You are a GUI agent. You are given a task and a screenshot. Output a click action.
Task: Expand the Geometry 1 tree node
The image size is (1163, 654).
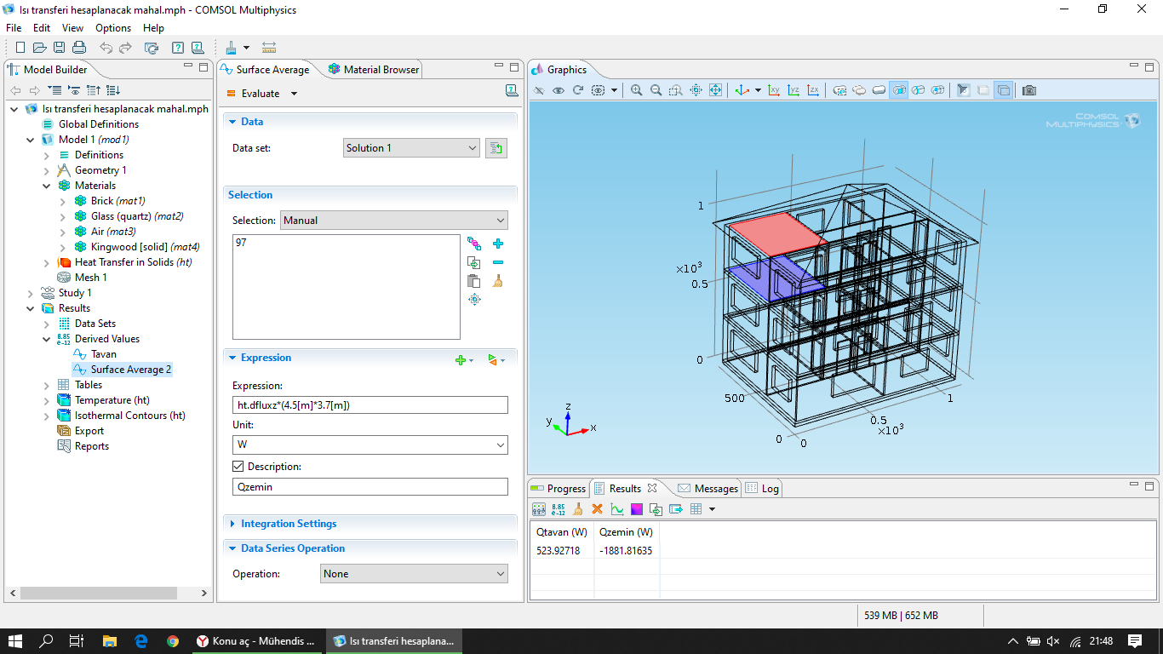coord(47,170)
